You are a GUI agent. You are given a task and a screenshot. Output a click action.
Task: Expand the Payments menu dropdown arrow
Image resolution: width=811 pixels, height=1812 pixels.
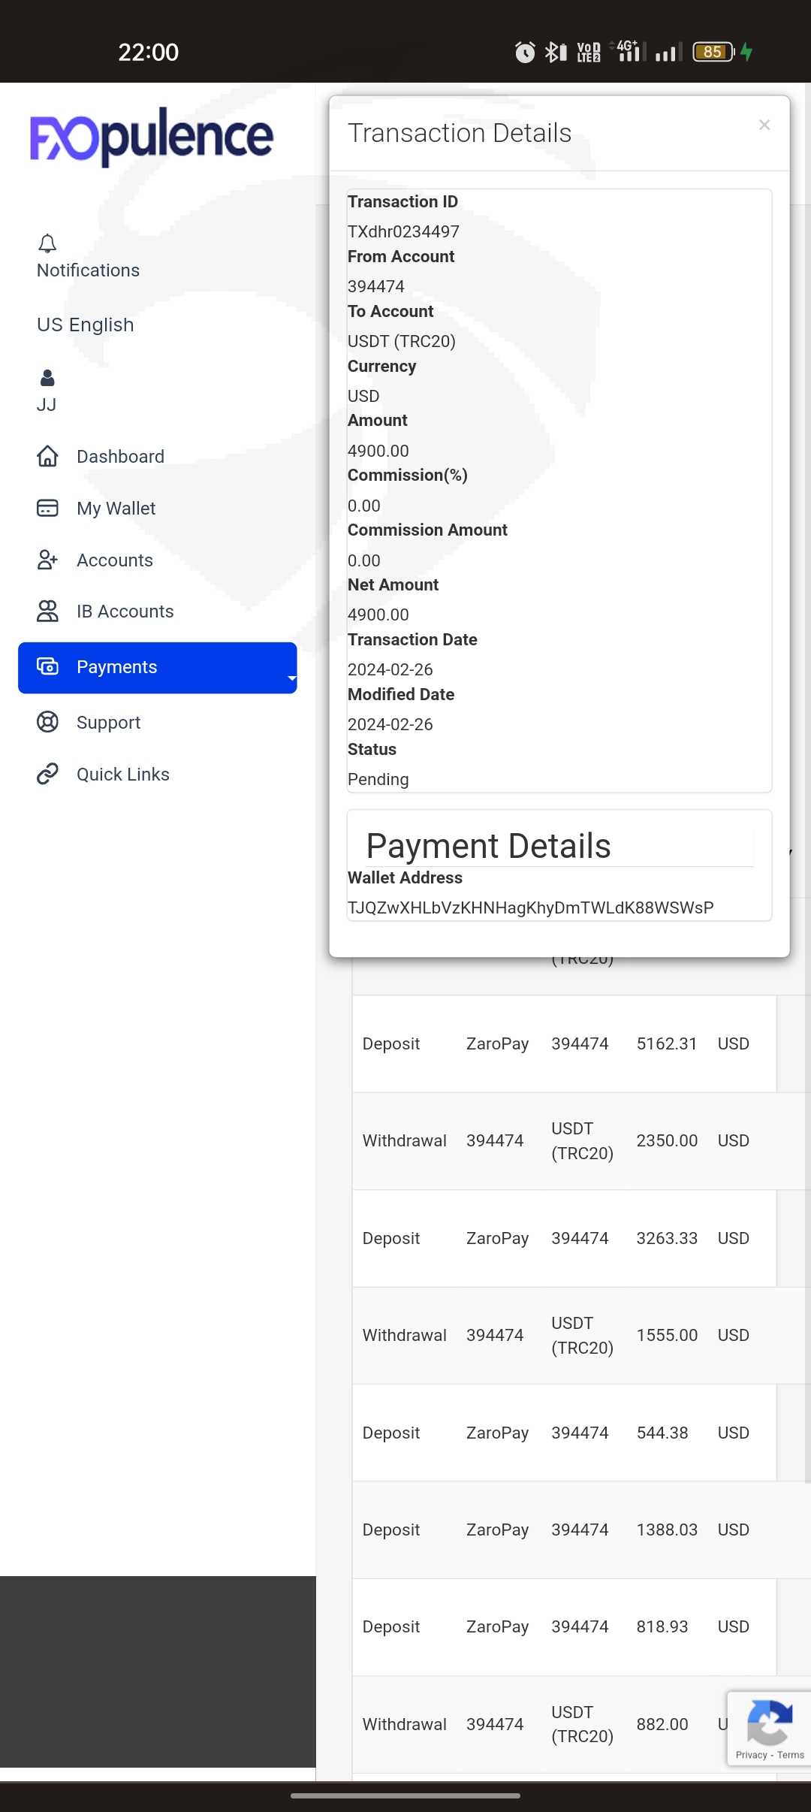click(291, 678)
